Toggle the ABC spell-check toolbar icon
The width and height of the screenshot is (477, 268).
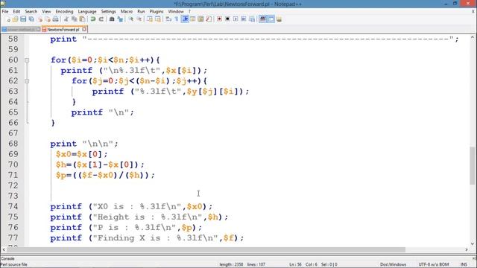tap(263, 19)
